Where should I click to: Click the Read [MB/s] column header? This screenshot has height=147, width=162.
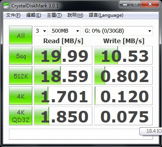pos(63,41)
